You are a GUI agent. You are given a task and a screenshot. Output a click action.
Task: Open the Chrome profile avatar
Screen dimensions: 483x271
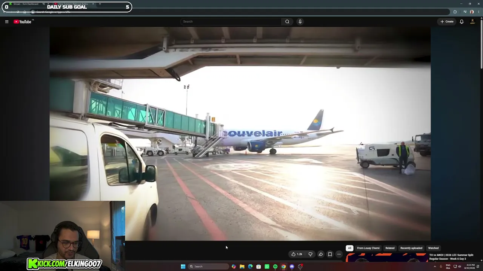tap(472, 12)
